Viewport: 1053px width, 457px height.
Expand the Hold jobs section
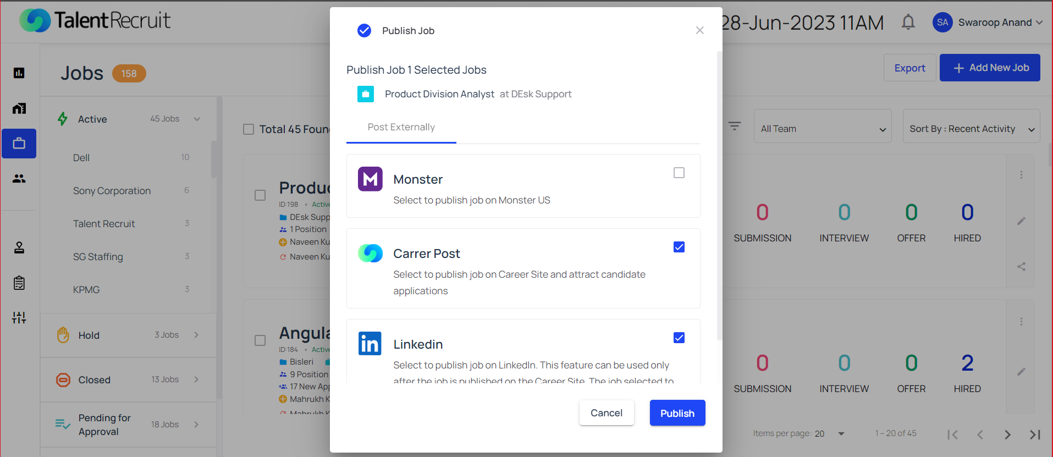point(128,335)
